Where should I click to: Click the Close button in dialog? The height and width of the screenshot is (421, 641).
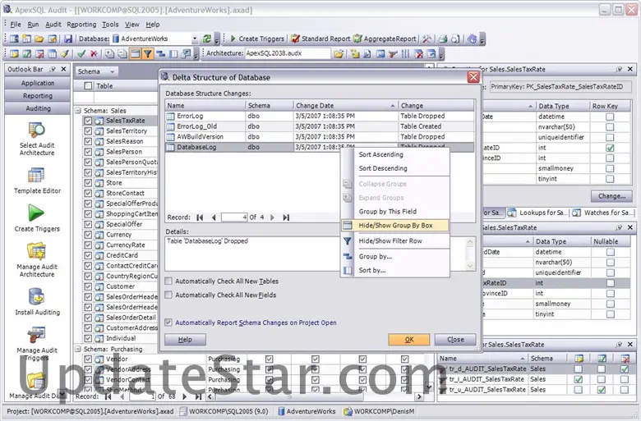[x=455, y=339]
